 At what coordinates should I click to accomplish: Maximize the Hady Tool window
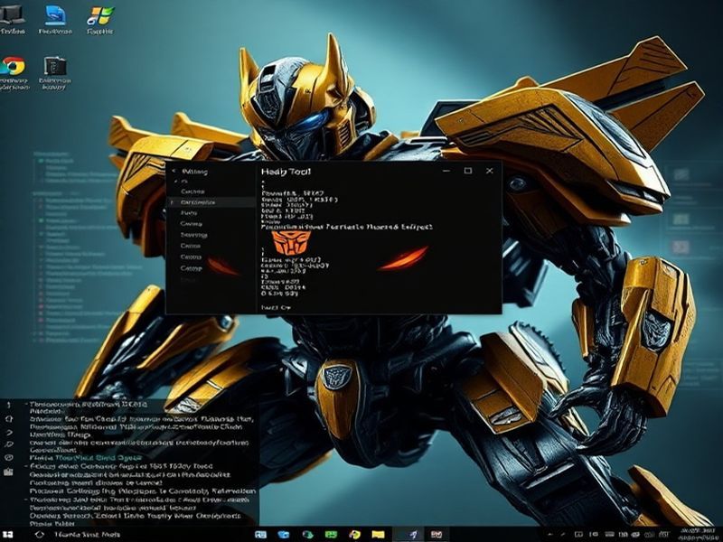pyautogui.click(x=467, y=171)
